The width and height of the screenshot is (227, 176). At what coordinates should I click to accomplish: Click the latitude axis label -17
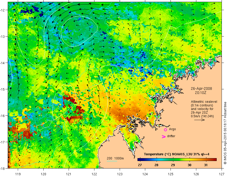pos(3,142)
